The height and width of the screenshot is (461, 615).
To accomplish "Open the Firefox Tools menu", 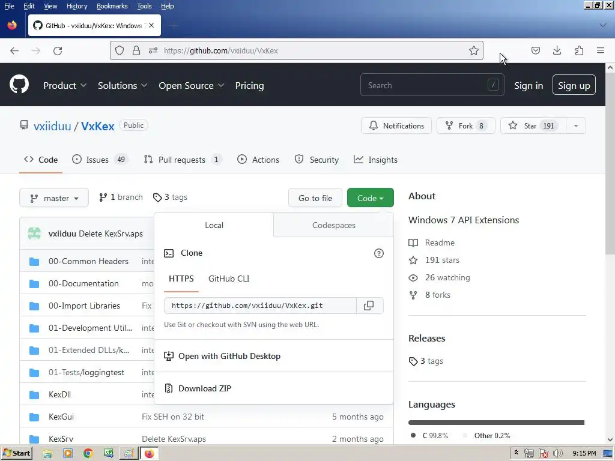I will click(144, 6).
